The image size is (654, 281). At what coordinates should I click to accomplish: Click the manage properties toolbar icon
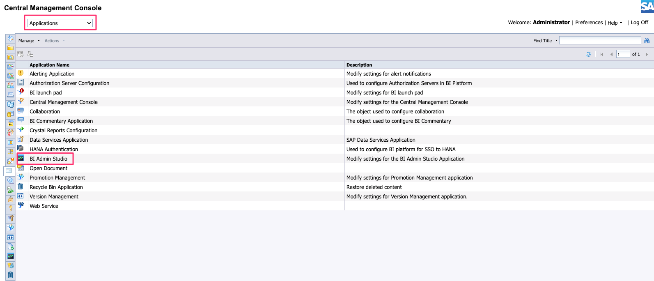20,54
